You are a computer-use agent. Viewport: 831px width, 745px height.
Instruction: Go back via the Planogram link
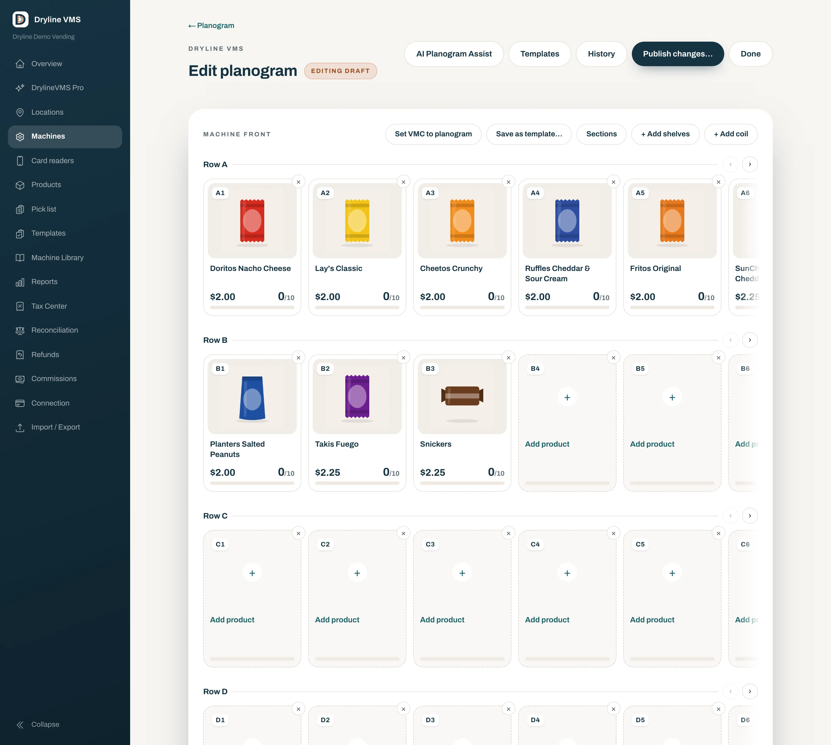211,25
